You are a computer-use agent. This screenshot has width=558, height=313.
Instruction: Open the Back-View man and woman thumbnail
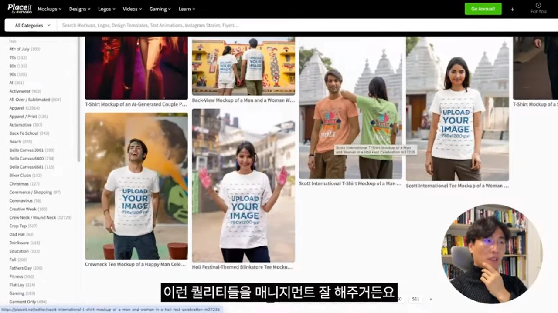pos(243,66)
